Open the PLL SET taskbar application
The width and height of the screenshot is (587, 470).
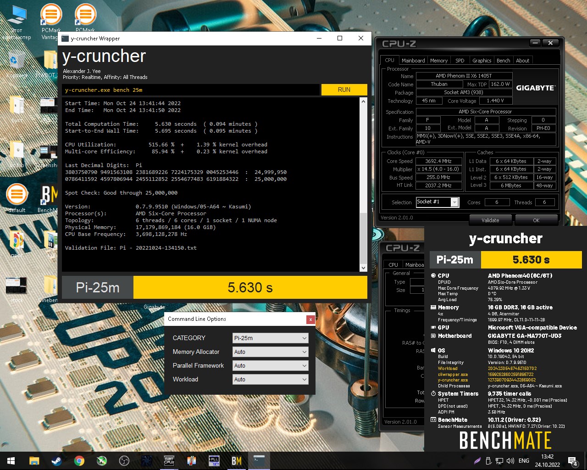[214, 461]
